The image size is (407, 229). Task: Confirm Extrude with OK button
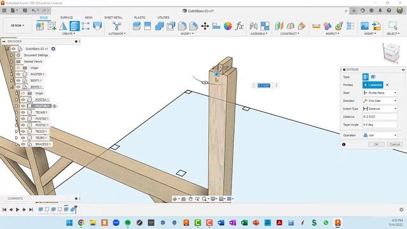(x=376, y=144)
